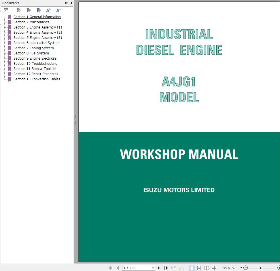Click the bookmark icon beside Section 13 Conversion Tables
Viewport: 280px width, 271px height.
[10, 79]
